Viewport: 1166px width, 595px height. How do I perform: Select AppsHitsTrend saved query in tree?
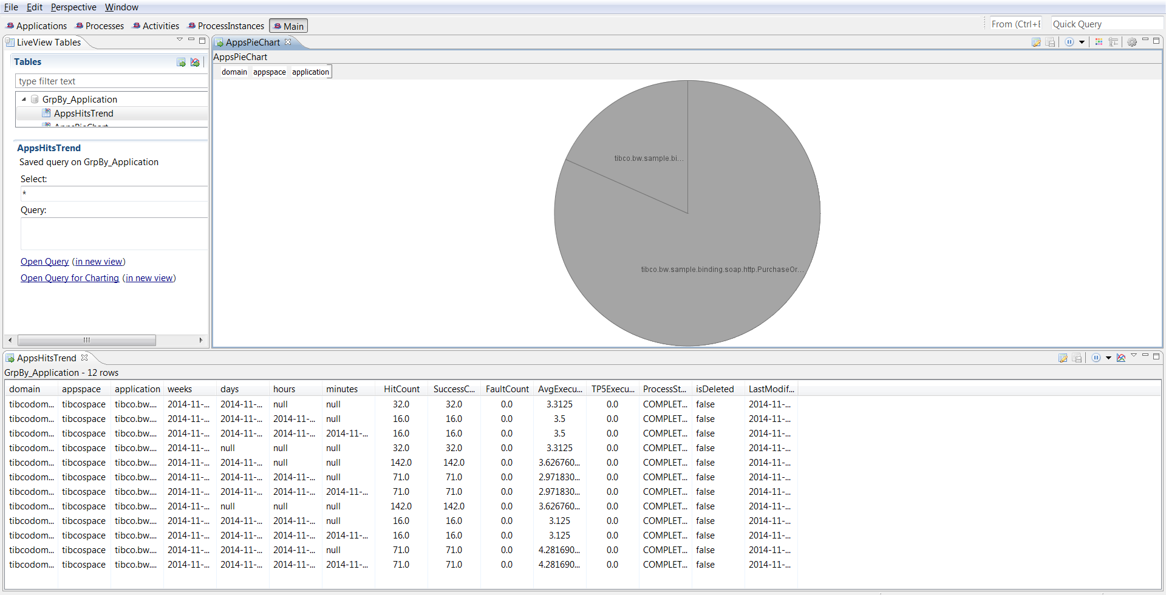pyautogui.click(x=84, y=114)
